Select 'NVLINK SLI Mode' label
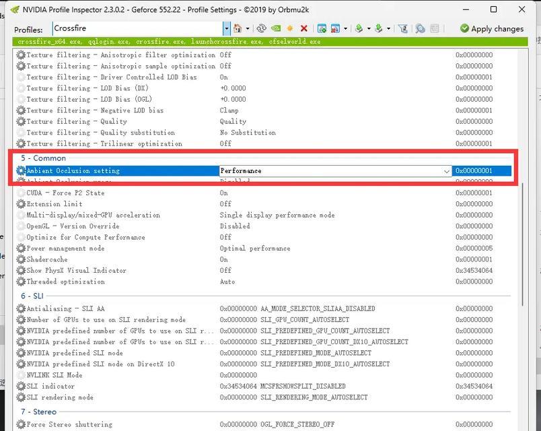Screen dimensions: 541x431 pos(55,374)
